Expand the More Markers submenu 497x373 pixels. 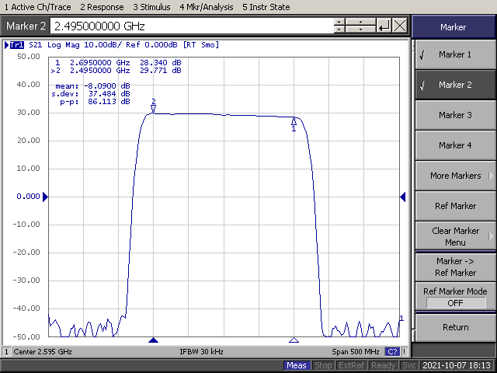point(455,176)
